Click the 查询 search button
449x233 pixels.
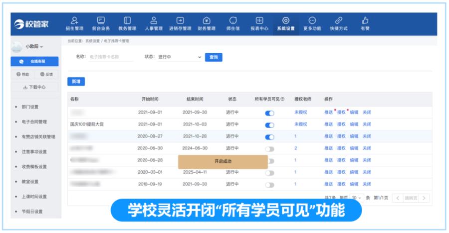pos(214,57)
